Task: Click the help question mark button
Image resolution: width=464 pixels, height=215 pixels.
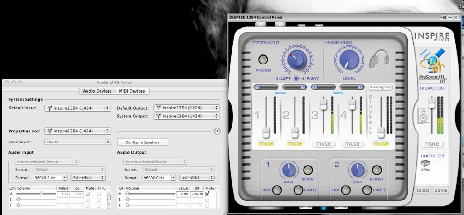Action: tap(217, 131)
